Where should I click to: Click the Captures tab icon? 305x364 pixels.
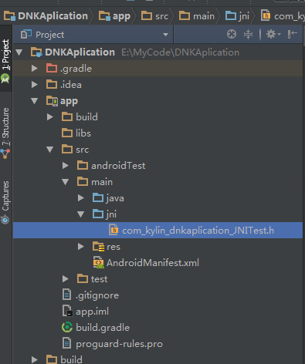(5, 220)
